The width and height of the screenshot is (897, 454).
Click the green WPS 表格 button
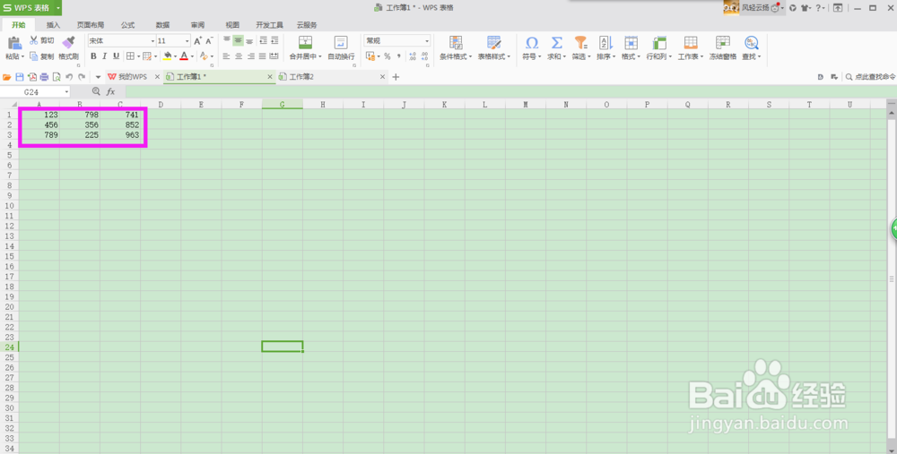(x=27, y=7)
